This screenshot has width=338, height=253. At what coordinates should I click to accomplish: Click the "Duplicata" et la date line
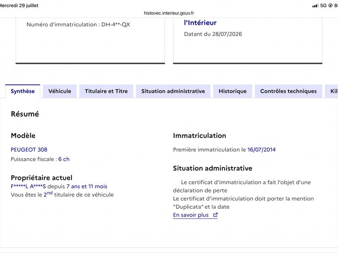(x=202, y=207)
